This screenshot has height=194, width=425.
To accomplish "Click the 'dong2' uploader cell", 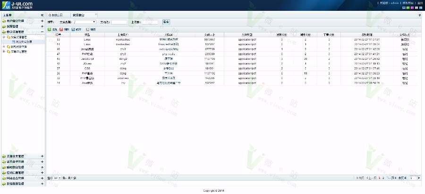I will click(x=123, y=59).
